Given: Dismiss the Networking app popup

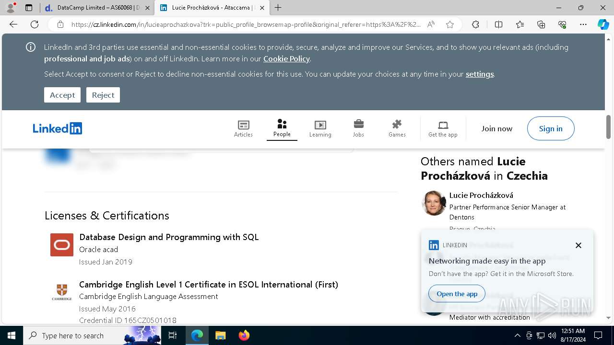Looking at the screenshot, I should click(579, 245).
